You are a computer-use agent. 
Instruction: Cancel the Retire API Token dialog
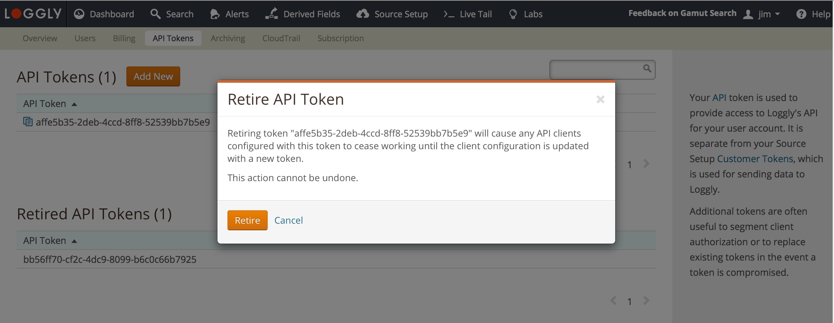(288, 220)
